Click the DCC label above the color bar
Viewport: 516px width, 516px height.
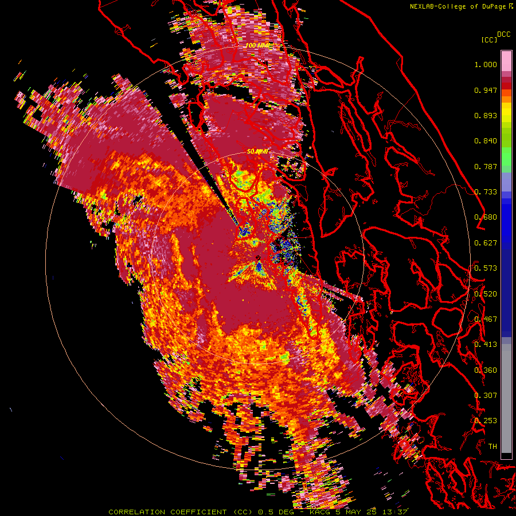pos(504,34)
